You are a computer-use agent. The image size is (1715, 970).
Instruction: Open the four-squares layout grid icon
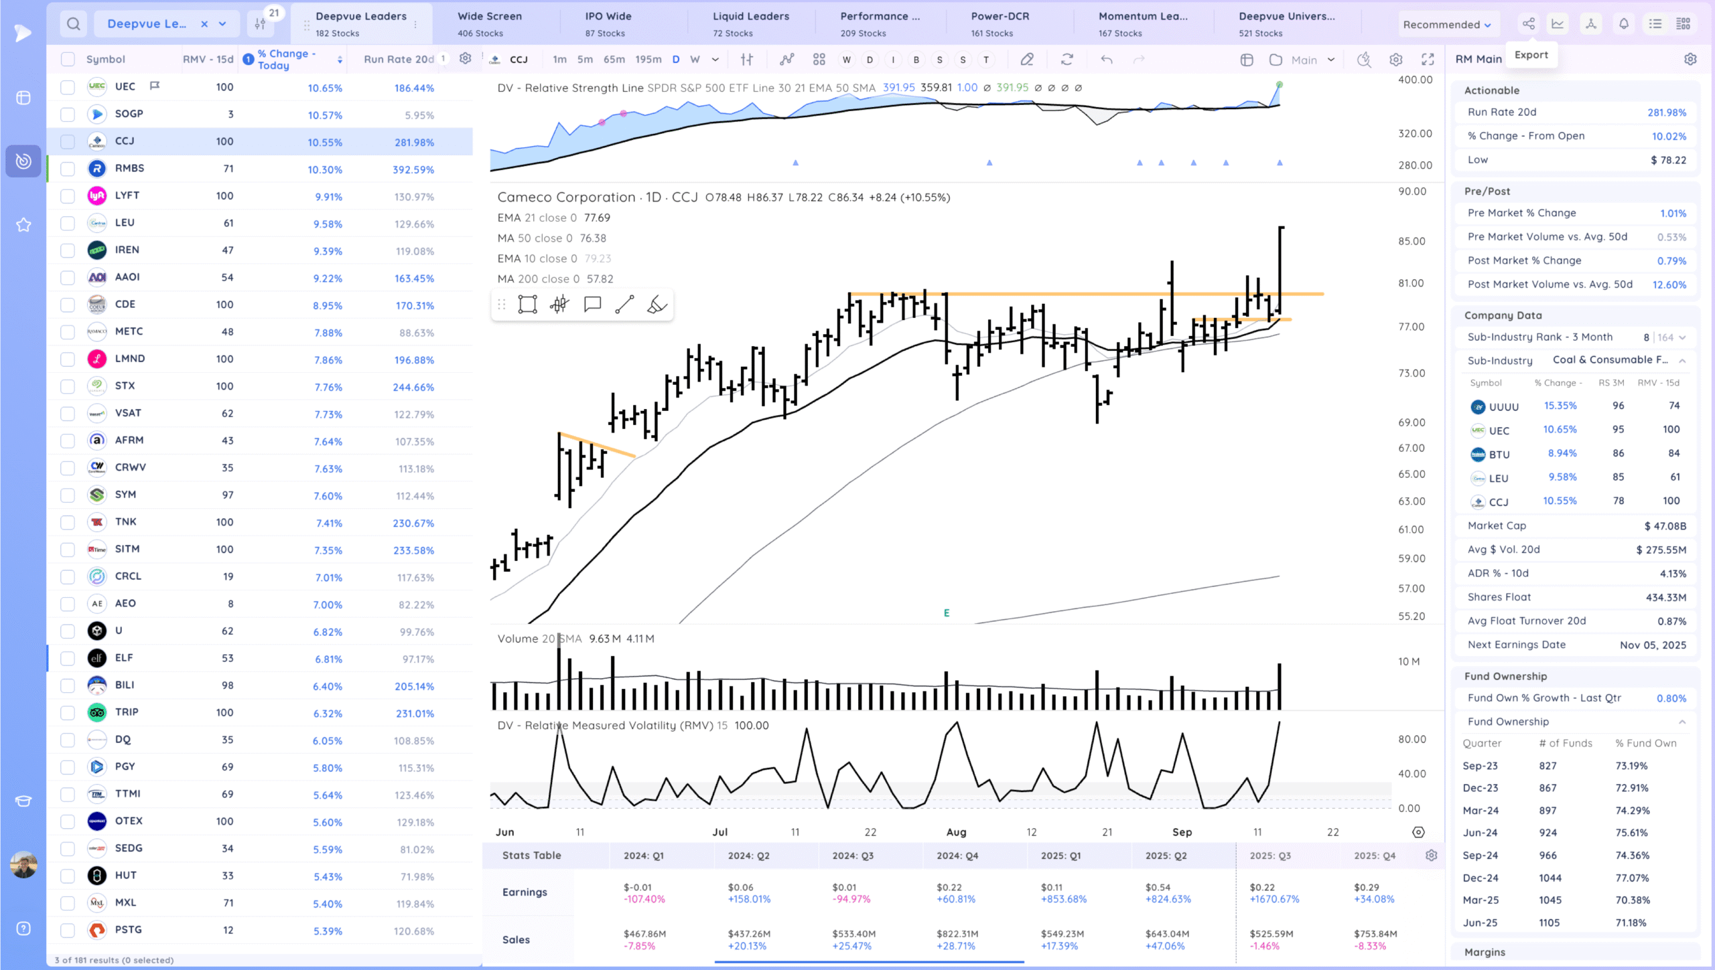coord(819,60)
